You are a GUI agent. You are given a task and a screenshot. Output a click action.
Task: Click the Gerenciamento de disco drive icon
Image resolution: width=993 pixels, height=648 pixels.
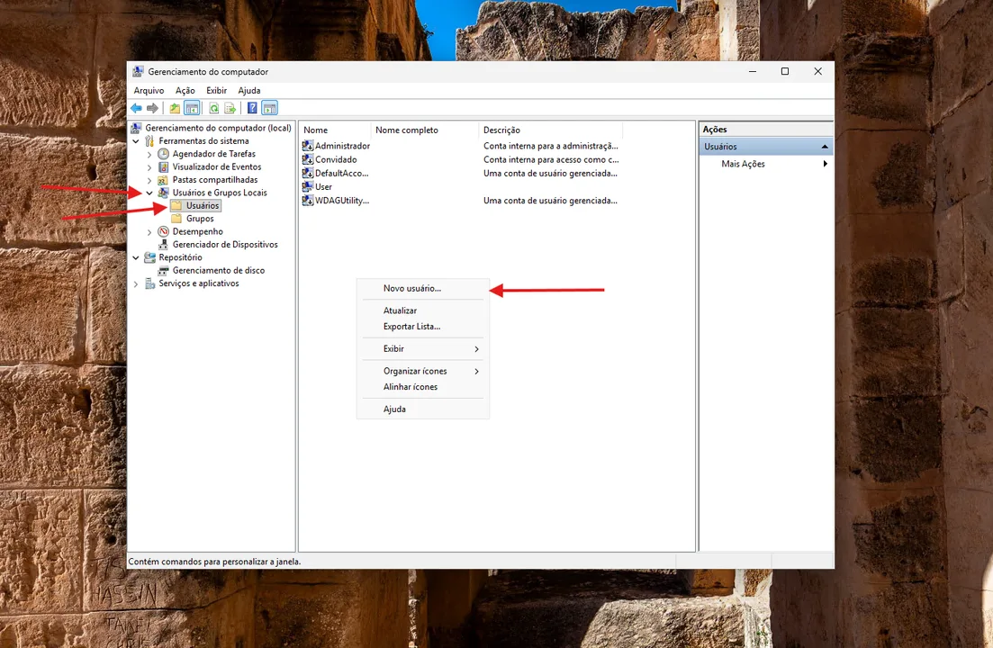tap(163, 270)
